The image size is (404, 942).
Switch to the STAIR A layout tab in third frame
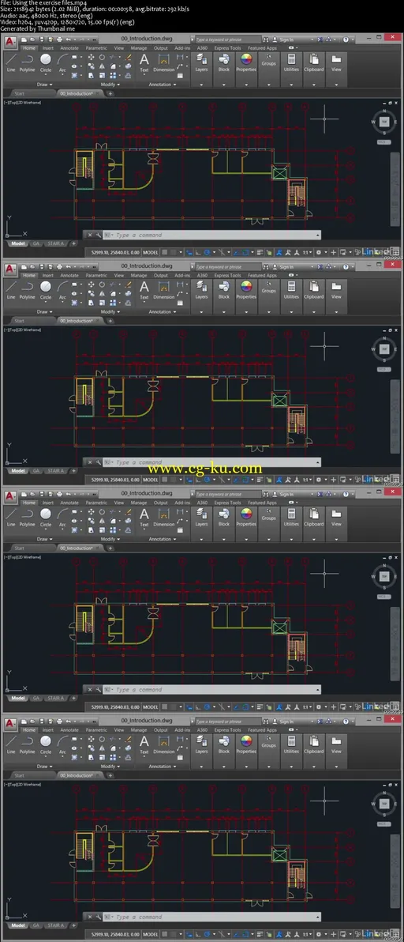click(x=56, y=698)
